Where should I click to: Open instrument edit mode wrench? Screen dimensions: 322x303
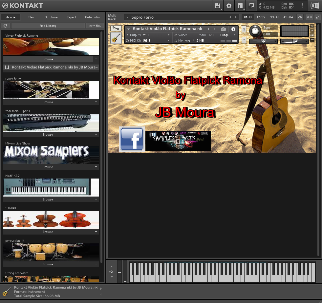(x=116, y=28)
